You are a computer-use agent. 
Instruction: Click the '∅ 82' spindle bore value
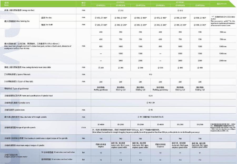coord(150,110)
